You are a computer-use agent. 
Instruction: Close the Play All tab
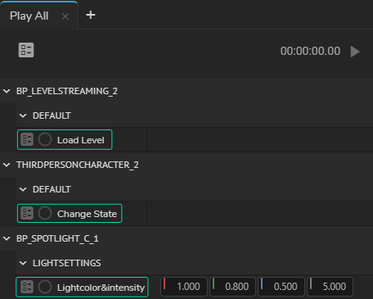point(65,16)
